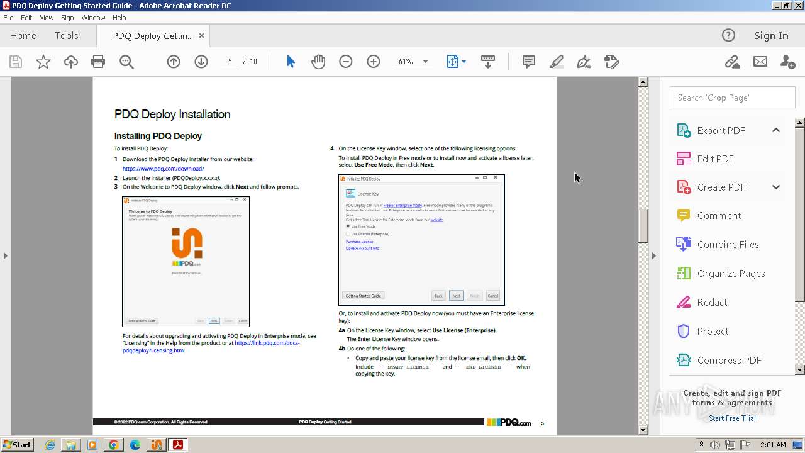Click the document scrollbar up arrow
Screen dimensions: 805x453
(x=643, y=82)
